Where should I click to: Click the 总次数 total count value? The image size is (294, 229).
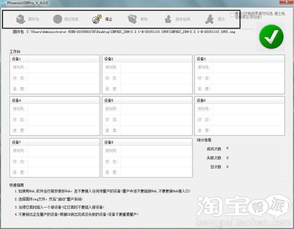pos(227,167)
